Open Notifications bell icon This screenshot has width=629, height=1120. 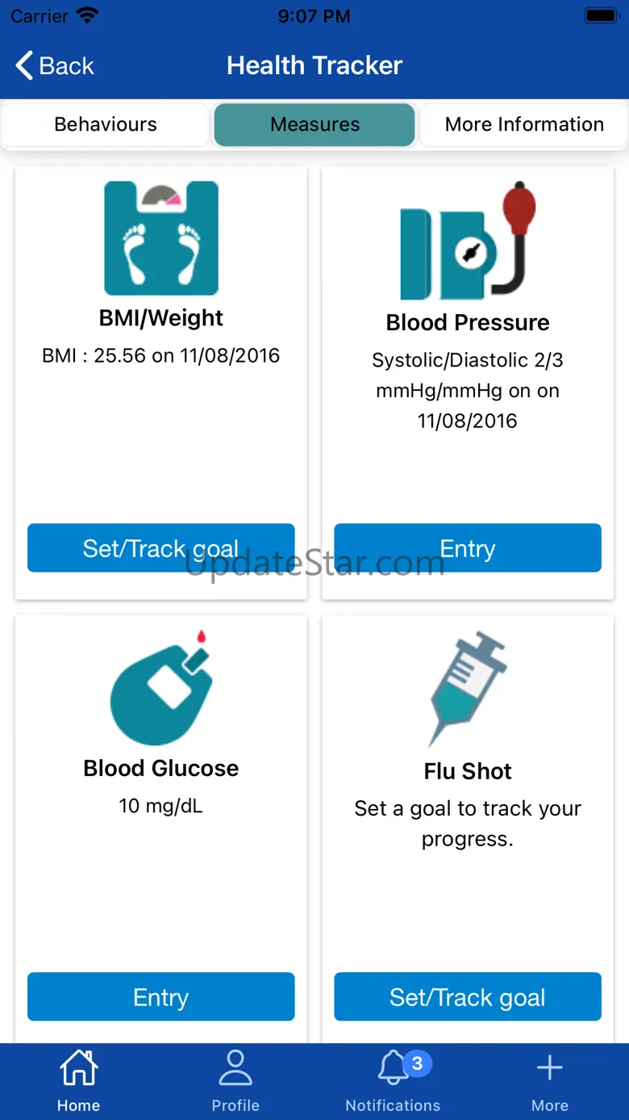pyautogui.click(x=393, y=1070)
